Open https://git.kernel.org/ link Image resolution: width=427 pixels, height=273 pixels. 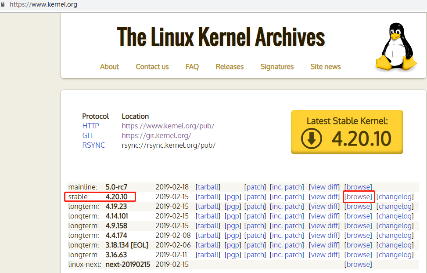point(156,135)
